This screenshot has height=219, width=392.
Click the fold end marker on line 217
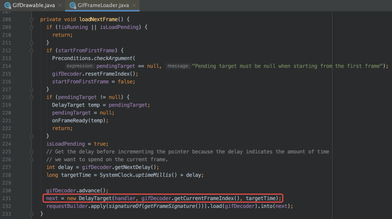(32, 89)
